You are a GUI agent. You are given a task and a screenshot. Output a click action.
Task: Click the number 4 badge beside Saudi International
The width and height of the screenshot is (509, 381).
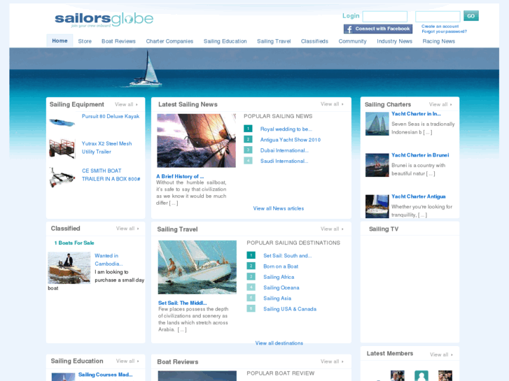[248, 161]
